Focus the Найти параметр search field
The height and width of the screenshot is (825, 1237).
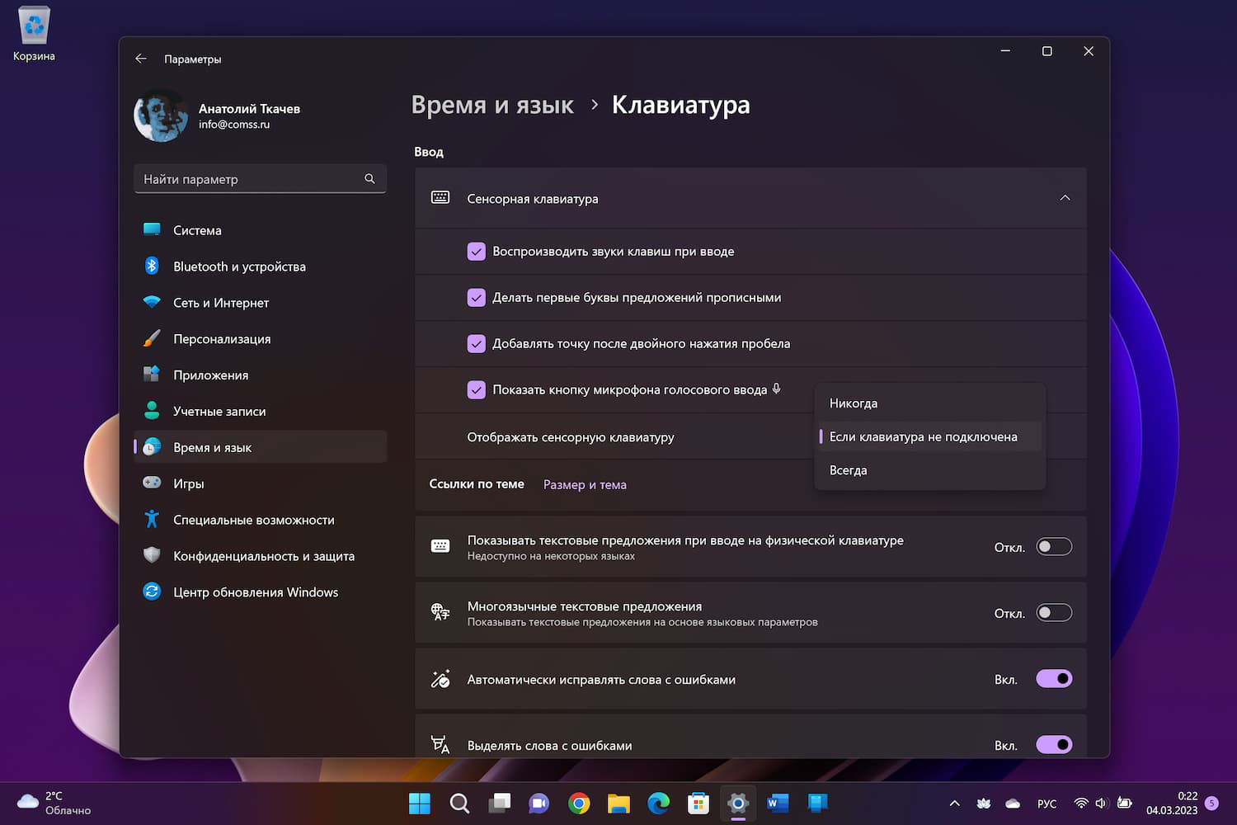[260, 179]
